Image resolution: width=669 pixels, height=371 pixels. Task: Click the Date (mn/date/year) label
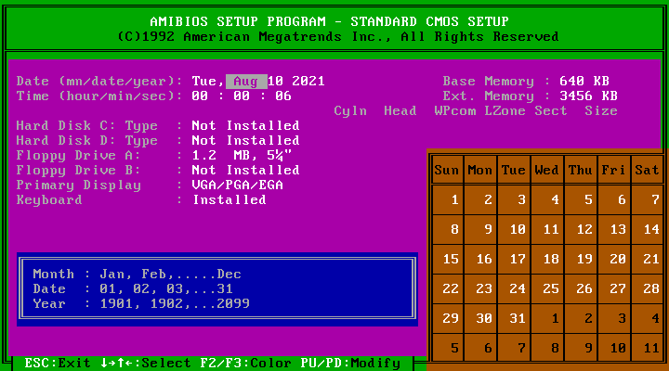tap(99, 82)
